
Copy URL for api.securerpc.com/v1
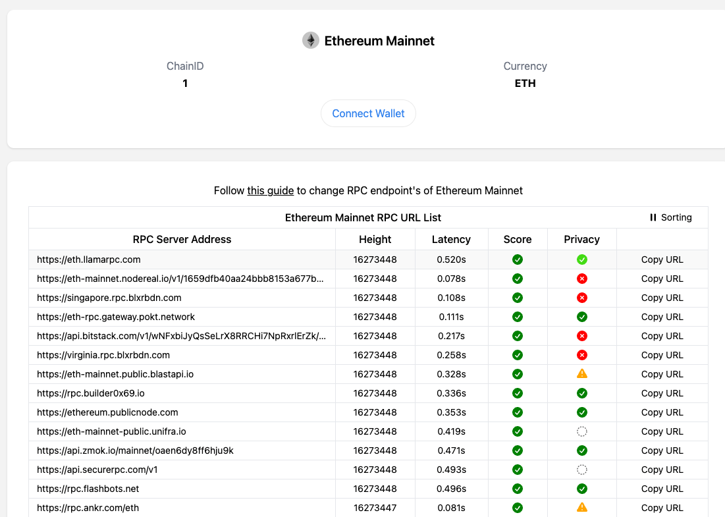click(x=662, y=470)
